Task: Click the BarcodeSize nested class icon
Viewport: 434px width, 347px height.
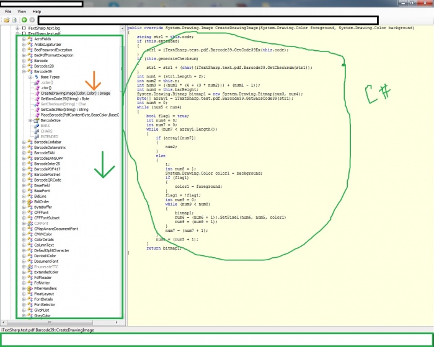Action: (37, 120)
